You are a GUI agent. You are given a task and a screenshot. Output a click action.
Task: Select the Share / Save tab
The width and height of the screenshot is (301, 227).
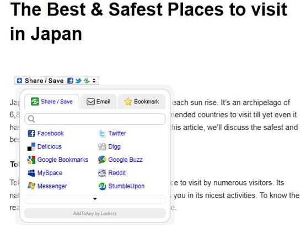coord(52,102)
